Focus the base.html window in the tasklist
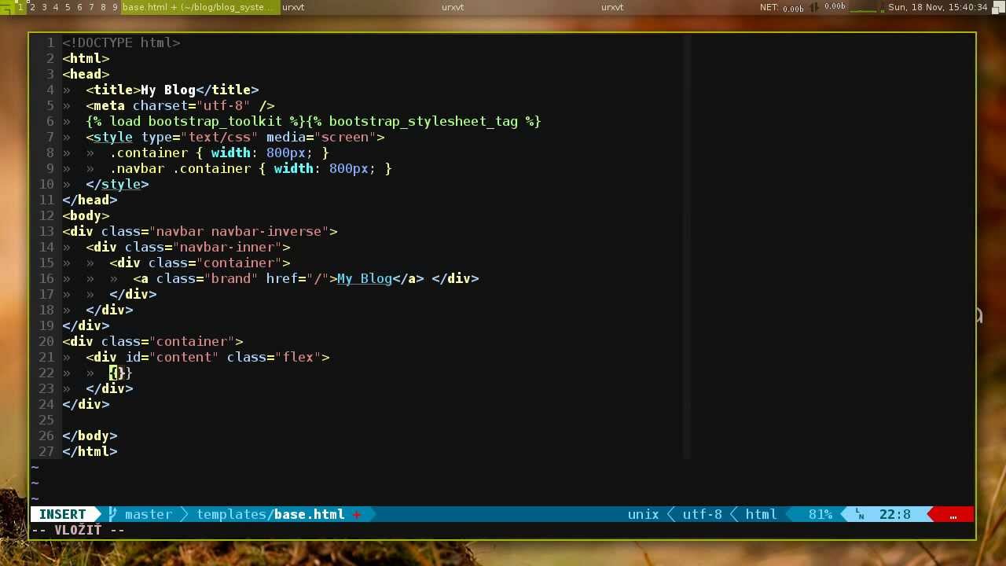 click(x=199, y=7)
